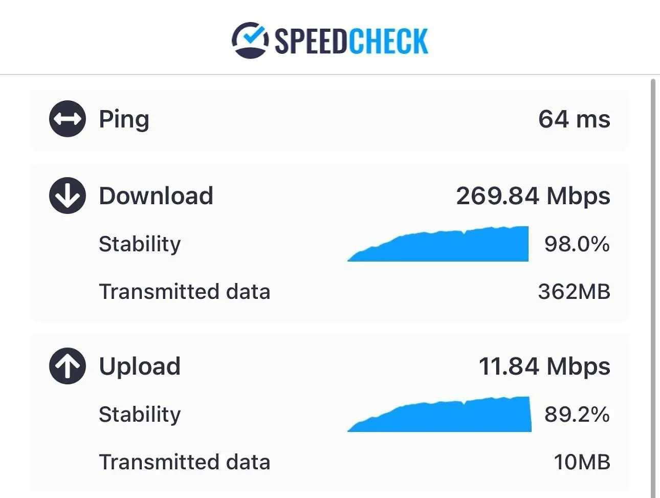Click the Speedcheck checkmark logo icon

pyautogui.click(x=250, y=40)
